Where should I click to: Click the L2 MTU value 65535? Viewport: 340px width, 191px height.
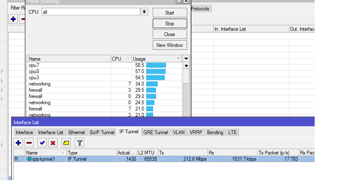pos(150,159)
